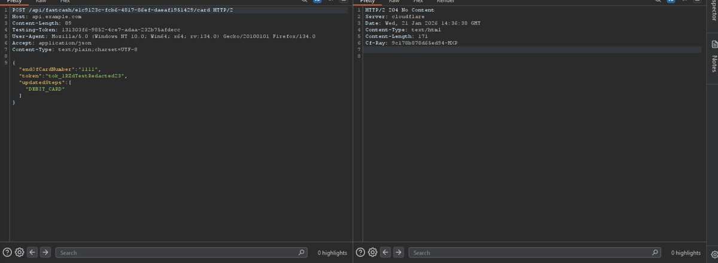Focus the request panel Search field

click(182, 252)
